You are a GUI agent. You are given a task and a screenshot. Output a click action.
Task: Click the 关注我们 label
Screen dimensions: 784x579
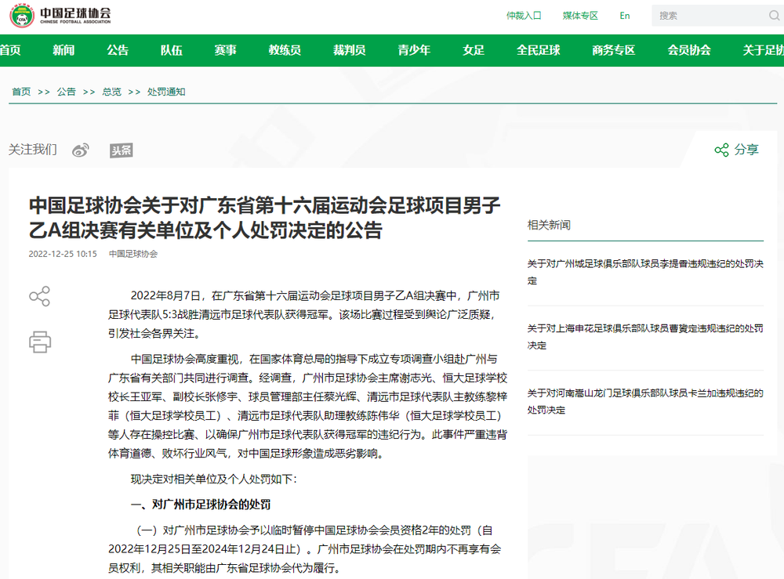point(32,150)
